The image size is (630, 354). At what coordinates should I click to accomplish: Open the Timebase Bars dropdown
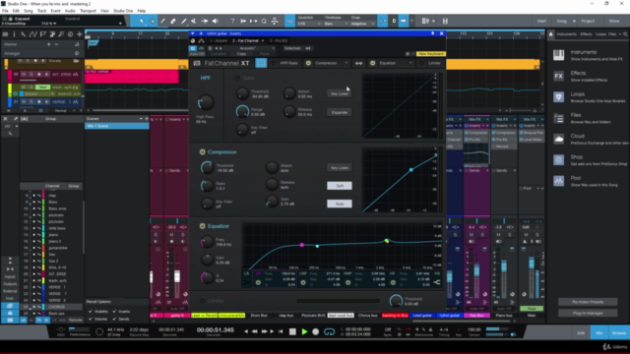pos(336,24)
